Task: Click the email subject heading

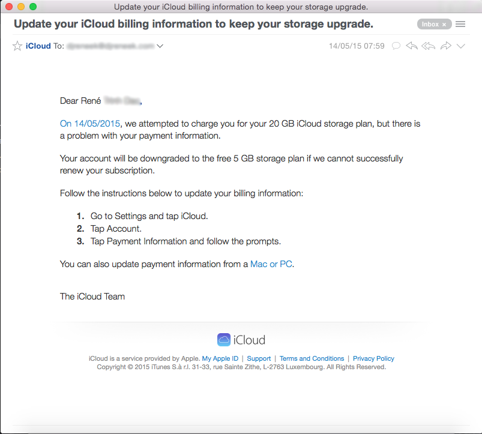Action: pos(193,25)
